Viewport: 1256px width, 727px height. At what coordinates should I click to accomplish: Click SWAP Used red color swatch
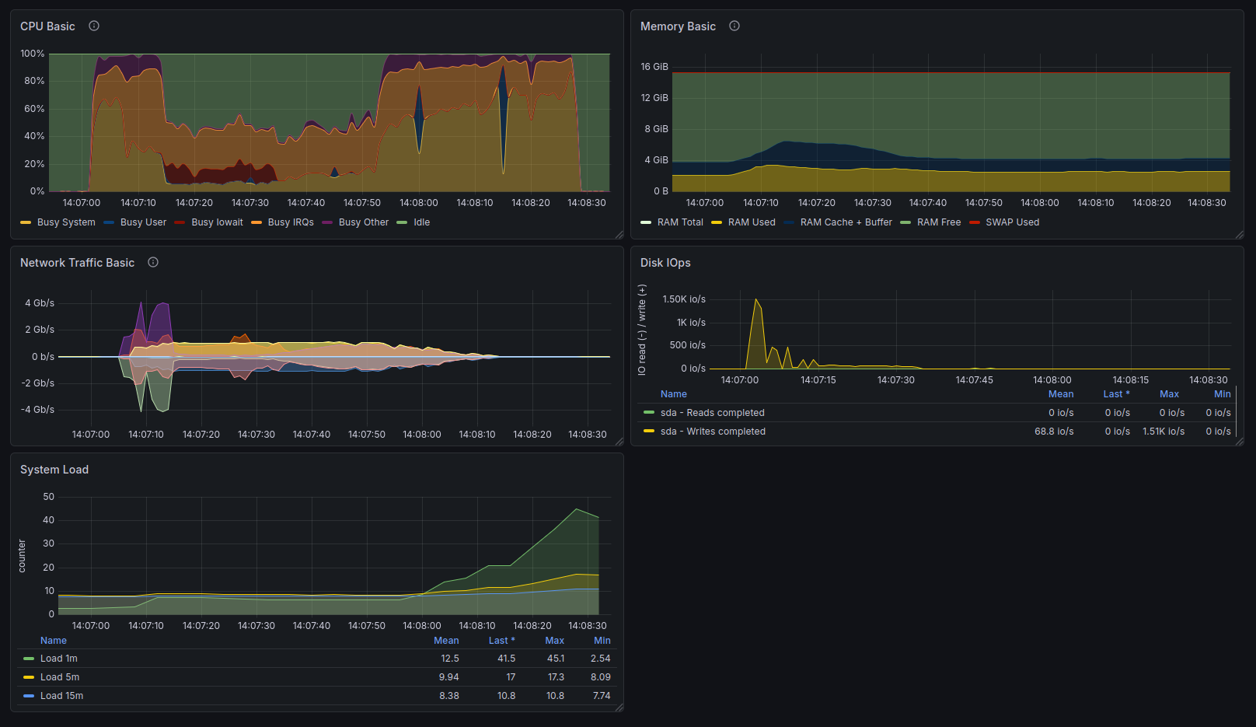pos(975,222)
